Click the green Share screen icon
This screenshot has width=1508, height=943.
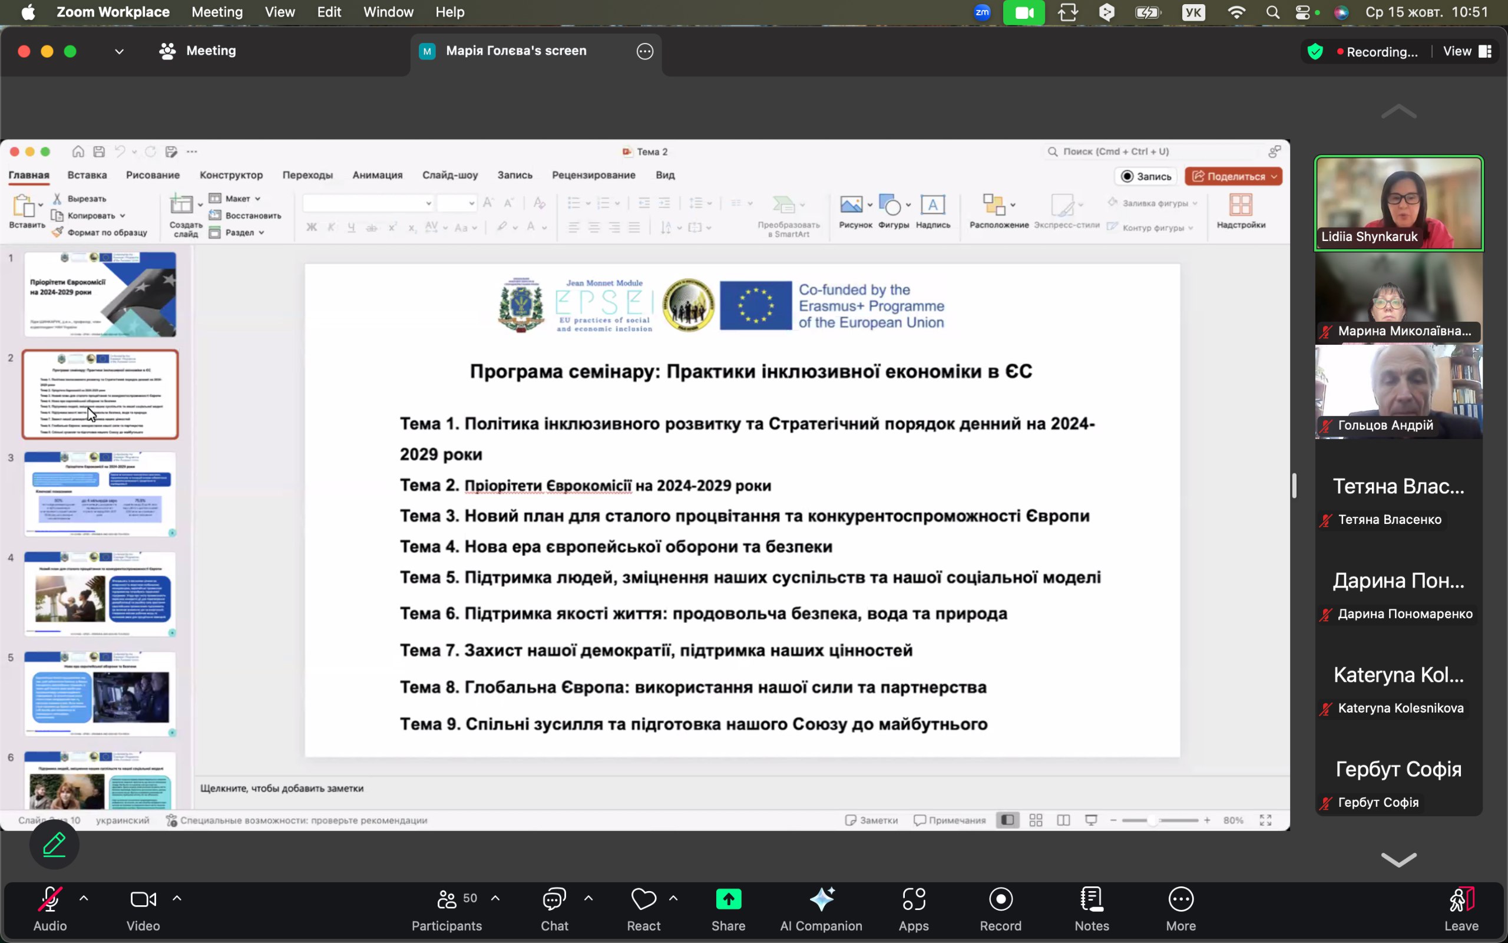(728, 899)
